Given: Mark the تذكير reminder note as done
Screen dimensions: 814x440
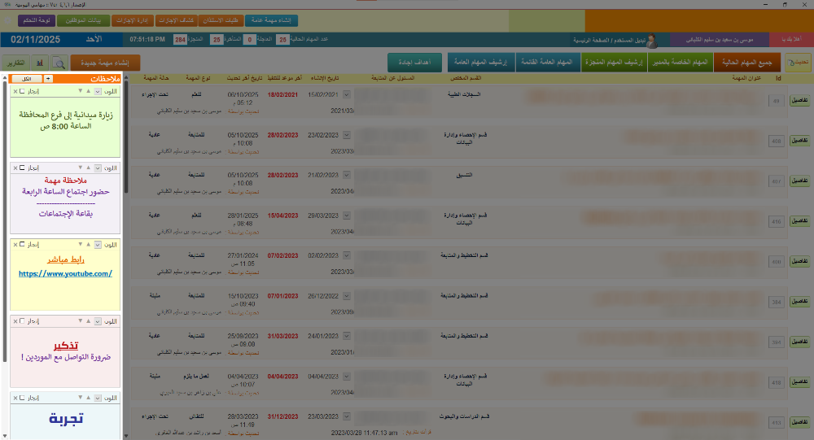Looking at the screenshot, I should pos(23,321).
